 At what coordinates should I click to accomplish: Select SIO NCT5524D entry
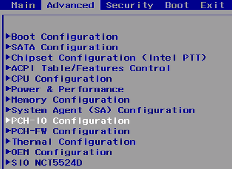[44, 163]
